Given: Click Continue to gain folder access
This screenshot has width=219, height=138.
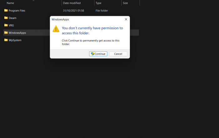Looking at the screenshot, I should click(98, 54).
